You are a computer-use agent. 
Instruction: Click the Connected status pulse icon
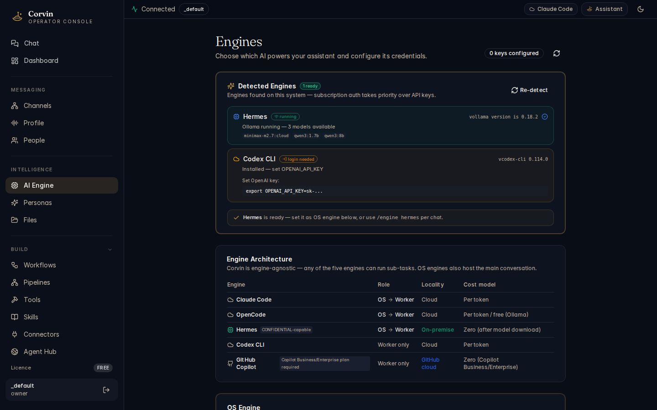[135, 9]
